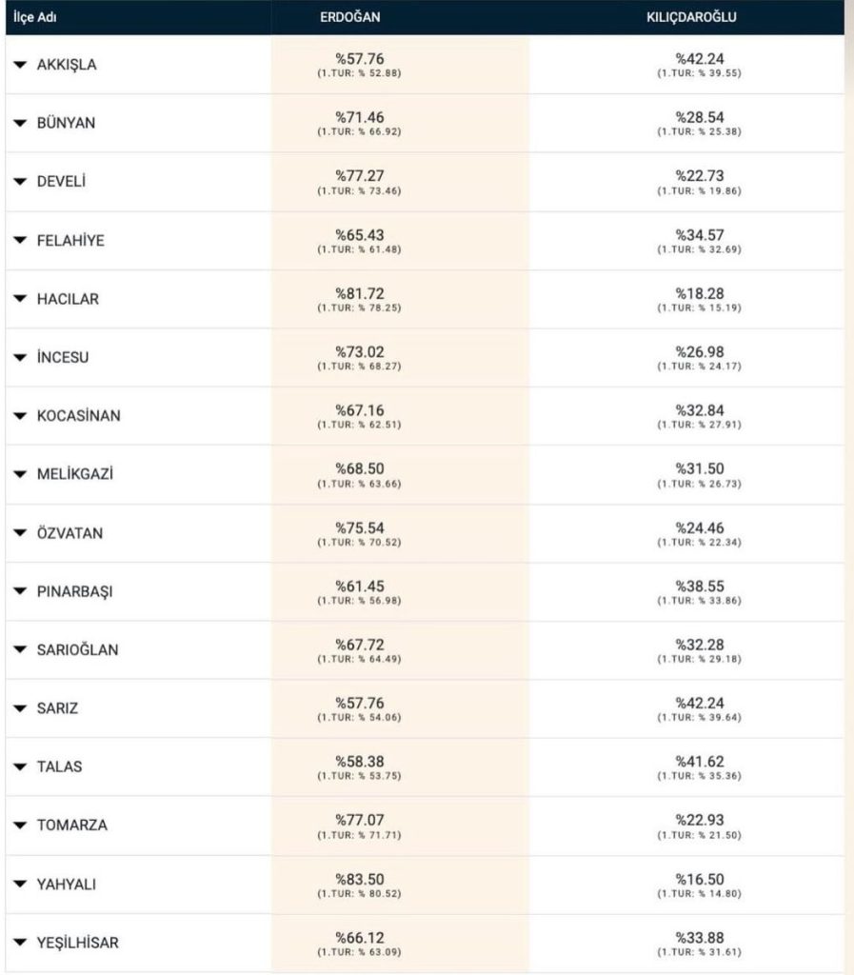
Task: Click the İlçe Adı column header
Action: click(35, 17)
